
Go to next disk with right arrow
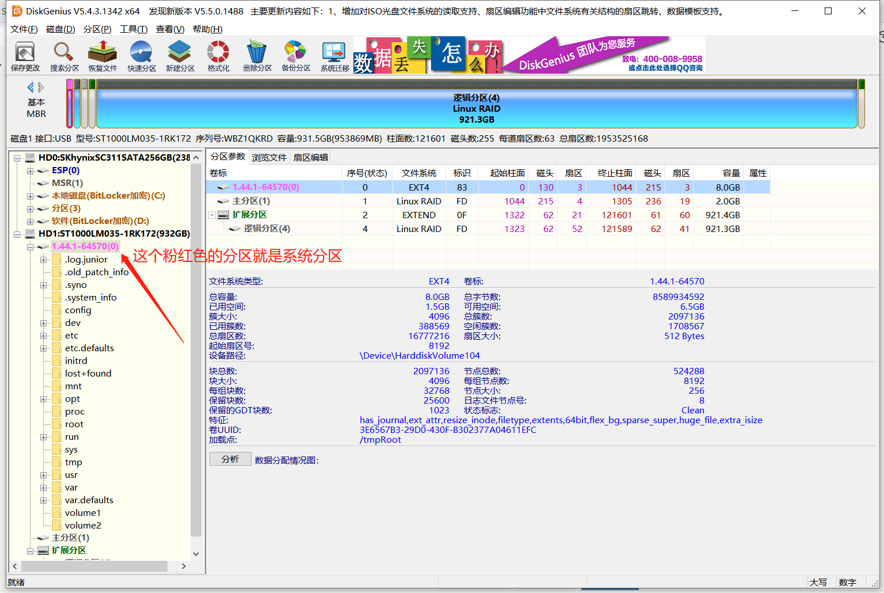(41, 88)
